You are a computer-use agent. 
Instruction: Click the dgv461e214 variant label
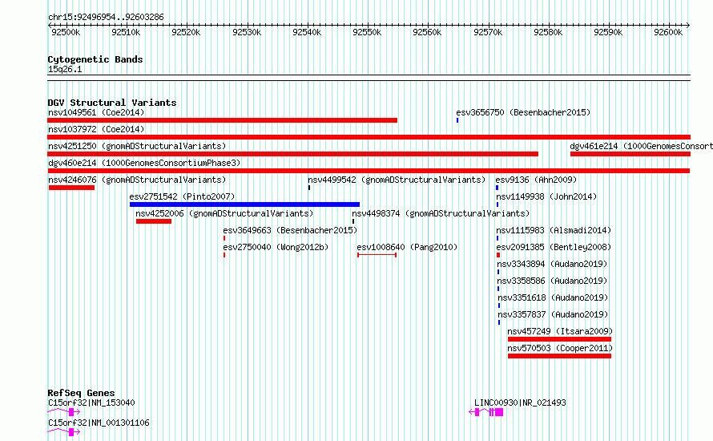point(641,146)
